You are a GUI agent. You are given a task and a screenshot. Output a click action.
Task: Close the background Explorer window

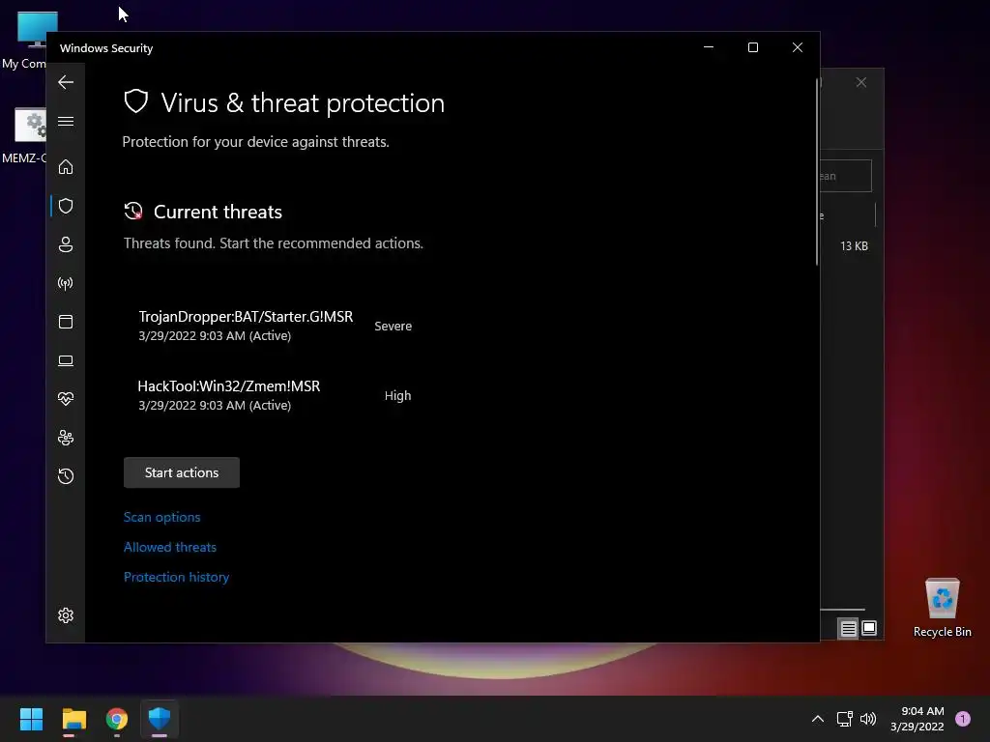[861, 82]
